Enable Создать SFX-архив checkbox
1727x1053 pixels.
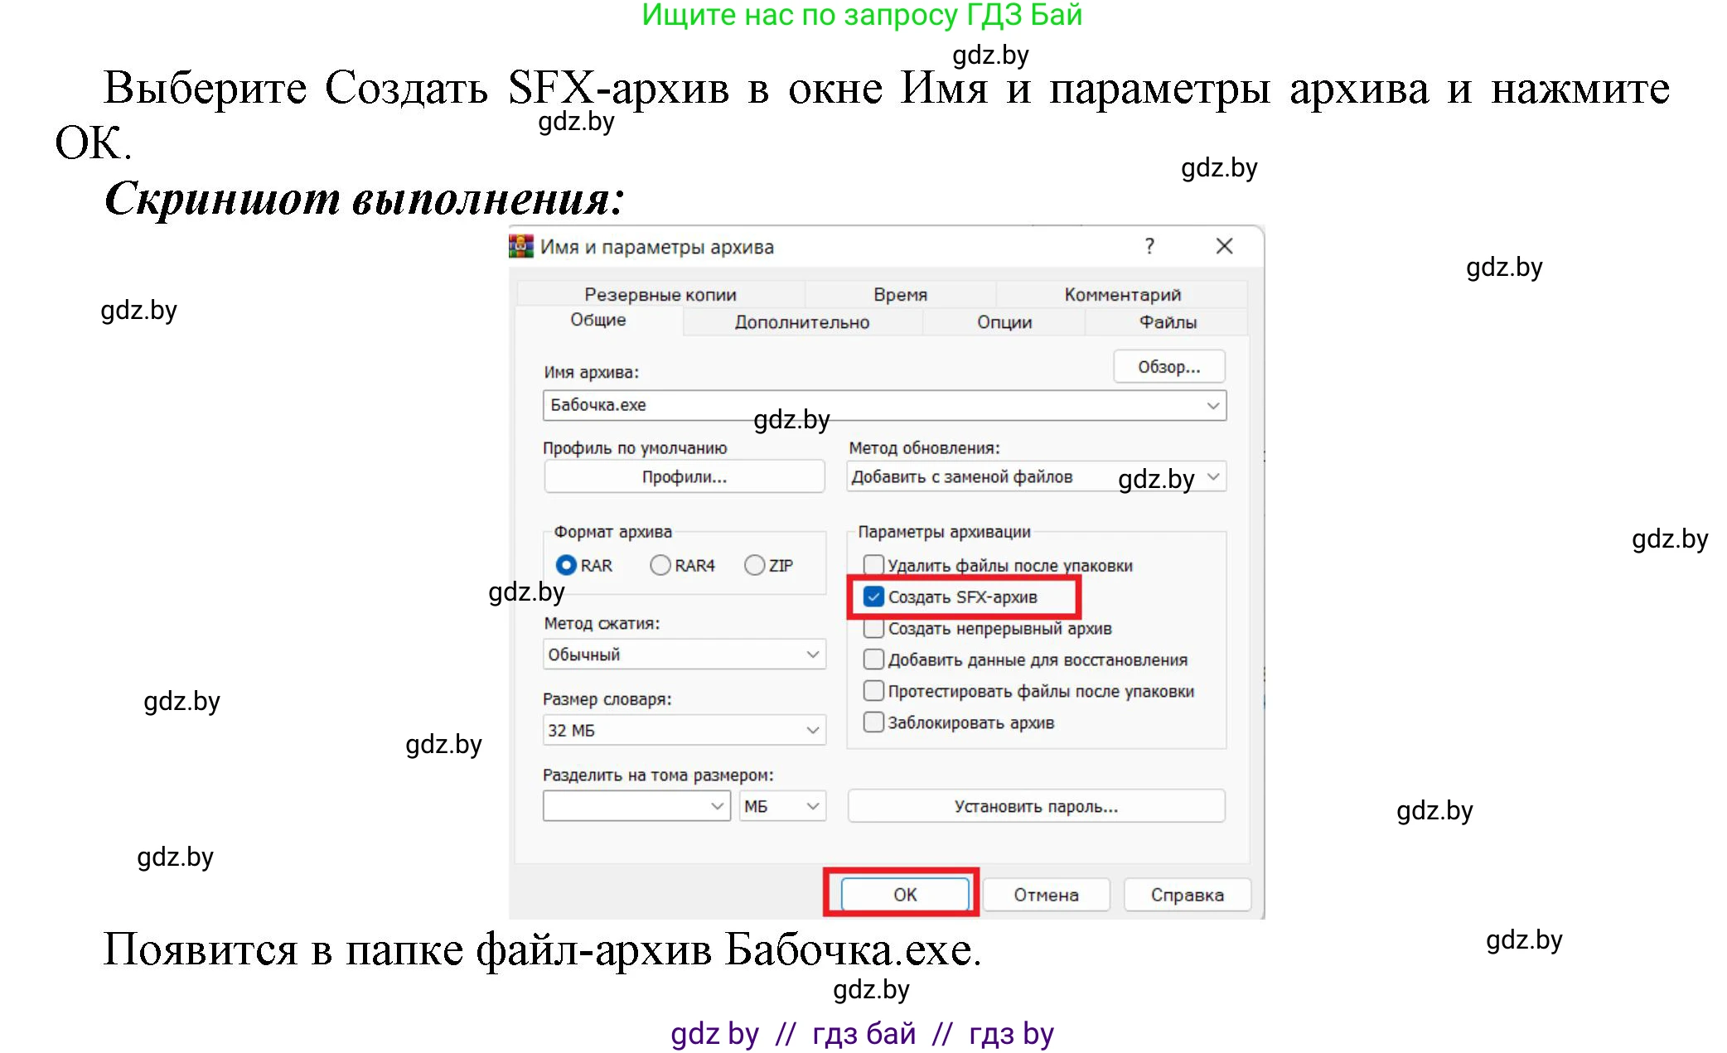click(x=873, y=596)
